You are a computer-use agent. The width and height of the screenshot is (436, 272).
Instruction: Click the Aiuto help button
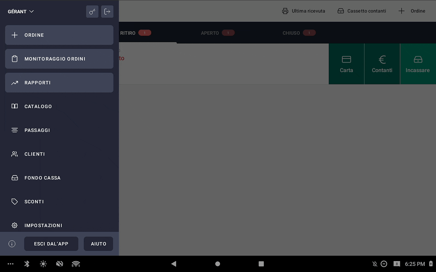(x=98, y=244)
